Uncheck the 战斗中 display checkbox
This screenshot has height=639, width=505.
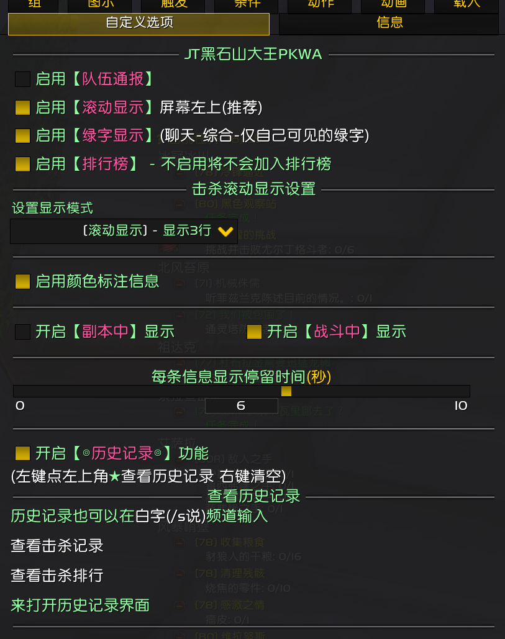click(254, 332)
